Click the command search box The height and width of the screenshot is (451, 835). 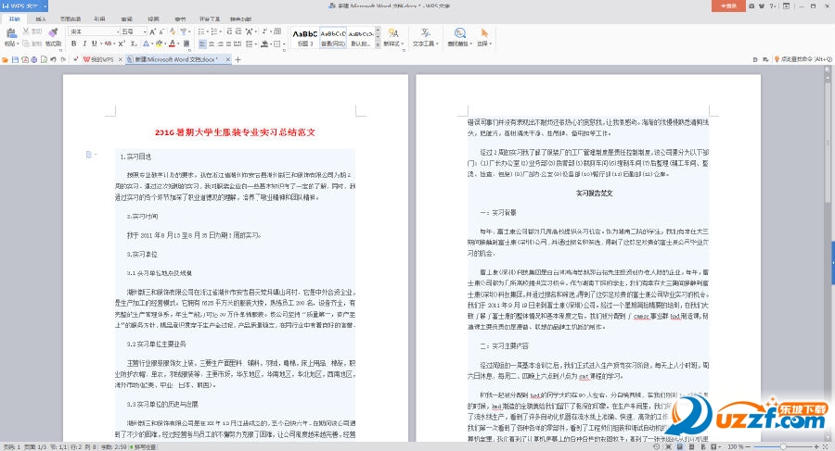click(x=803, y=59)
